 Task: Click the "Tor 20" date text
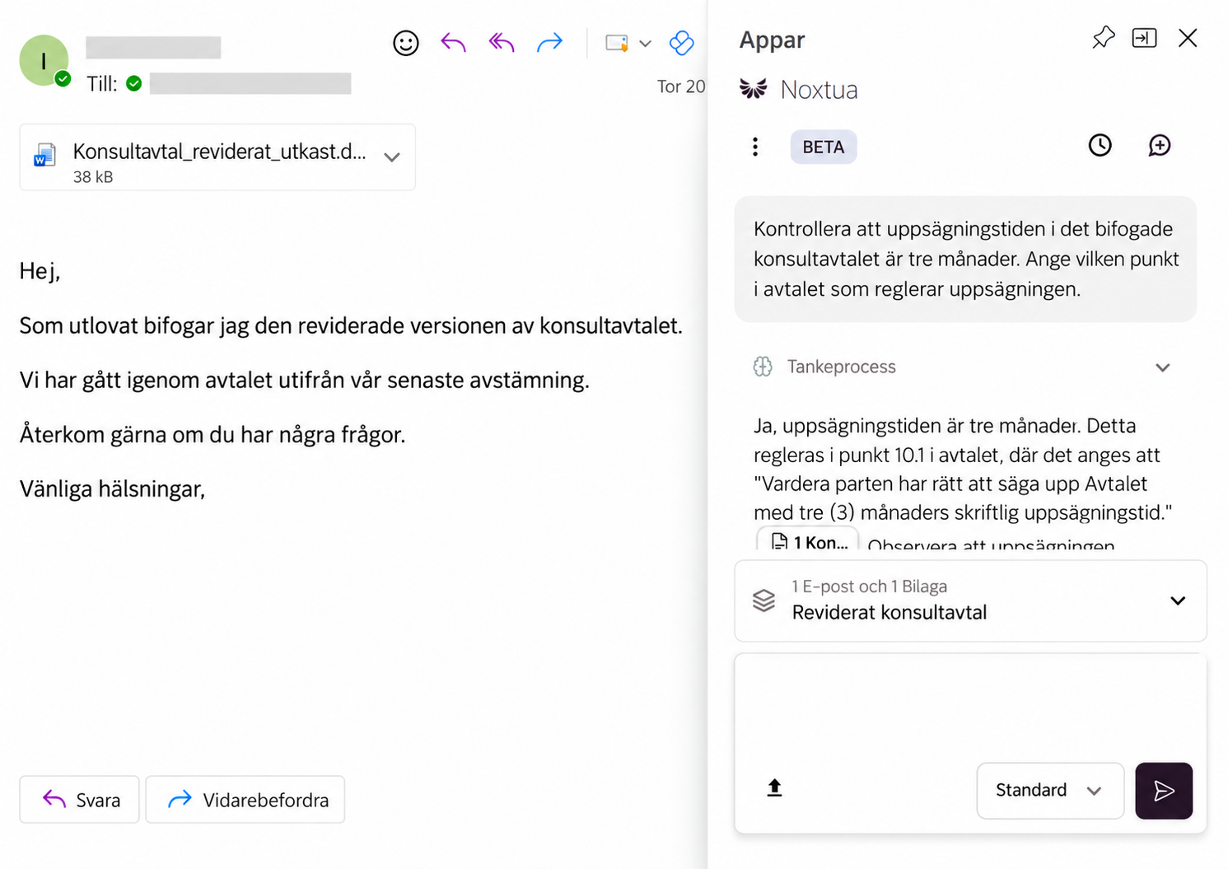coord(681,86)
